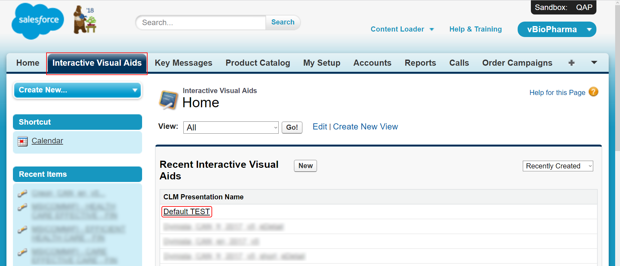Click the plus icon for all tabs
This screenshot has height=266, width=620.
coord(571,63)
